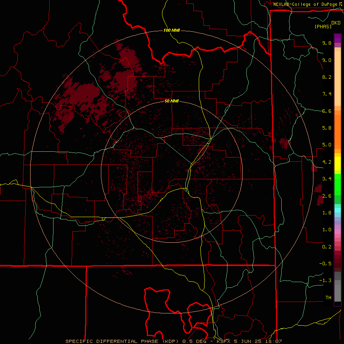
Task: Select the 1.0 legend value
Action: [327, 230]
